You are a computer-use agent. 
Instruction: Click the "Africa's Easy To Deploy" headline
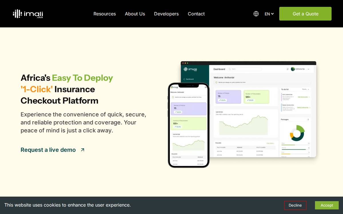click(x=67, y=89)
